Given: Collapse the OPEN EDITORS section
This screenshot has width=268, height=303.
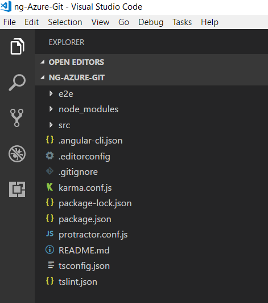Looking at the screenshot, I should (x=43, y=62).
